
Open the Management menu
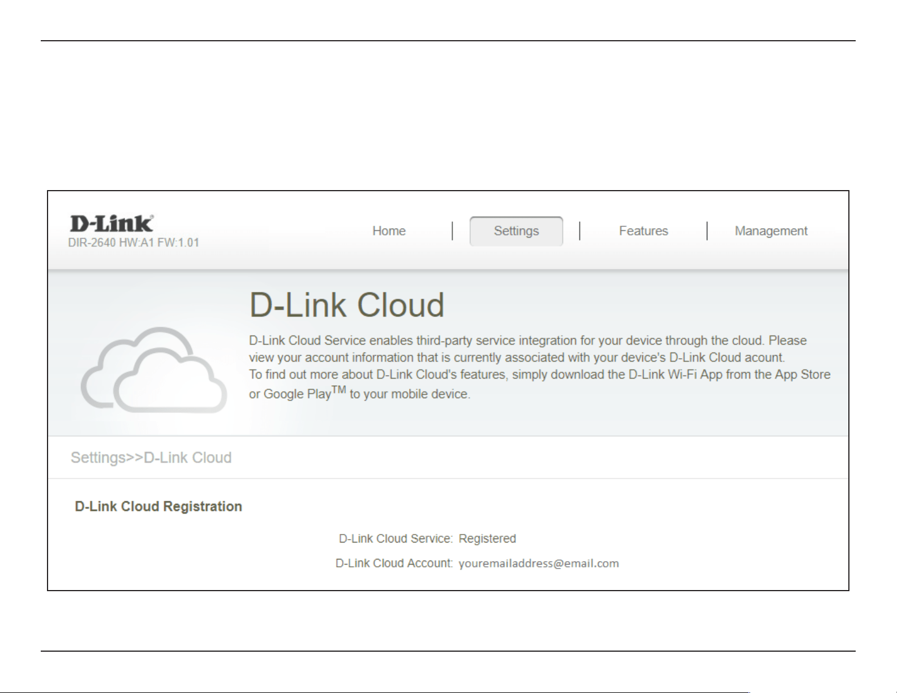click(x=771, y=231)
